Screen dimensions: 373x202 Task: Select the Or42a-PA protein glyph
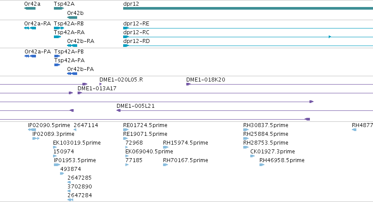(30, 56)
